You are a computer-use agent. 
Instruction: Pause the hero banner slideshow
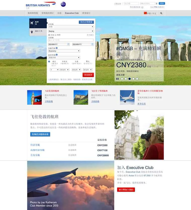tap(117, 79)
